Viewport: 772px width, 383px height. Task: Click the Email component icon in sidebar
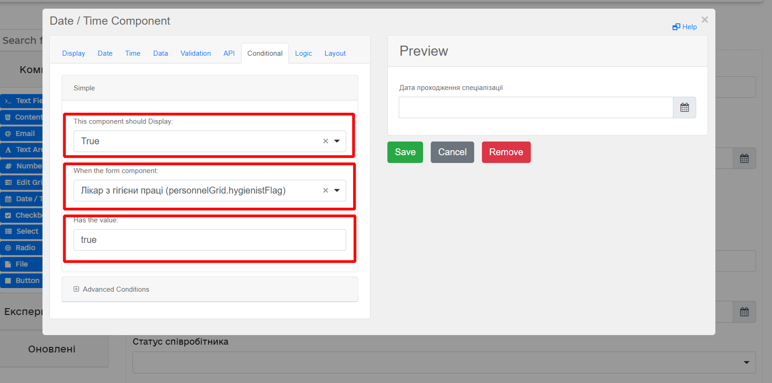click(x=8, y=134)
